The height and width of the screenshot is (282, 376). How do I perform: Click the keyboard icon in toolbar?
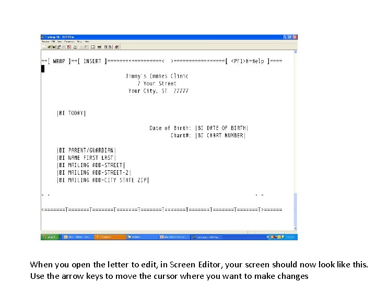click(99, 47)
